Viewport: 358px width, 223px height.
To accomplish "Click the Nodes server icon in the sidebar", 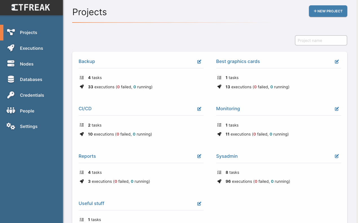I will [11, 64].
